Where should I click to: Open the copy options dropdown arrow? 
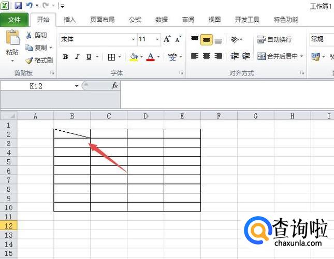pyautogui.click(x=51, y=48)
